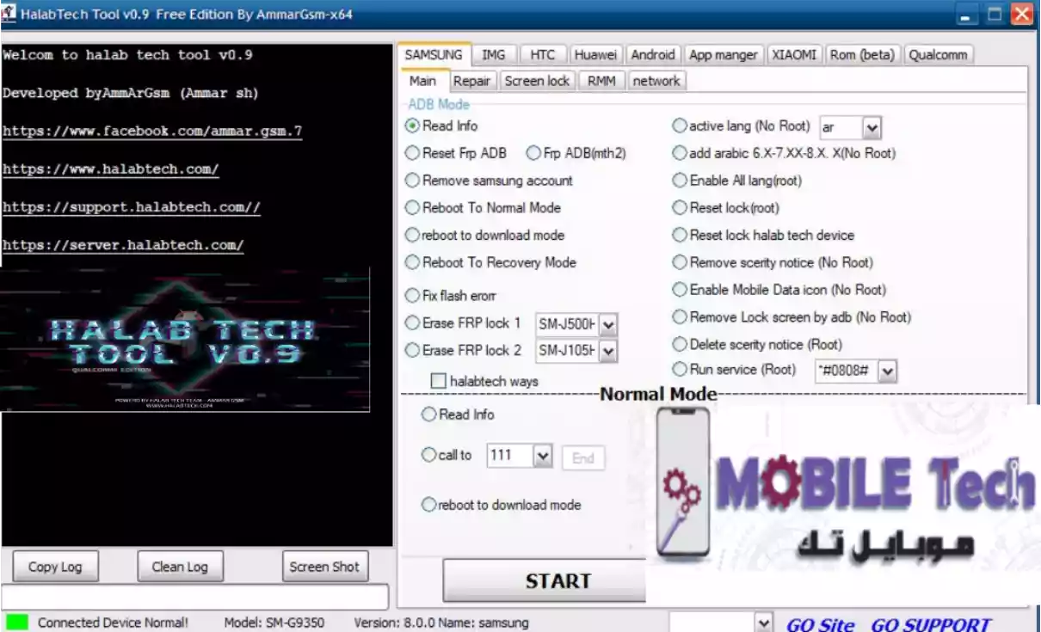
Task: Choose Remove Lock screen by adb
Action: 792,317
